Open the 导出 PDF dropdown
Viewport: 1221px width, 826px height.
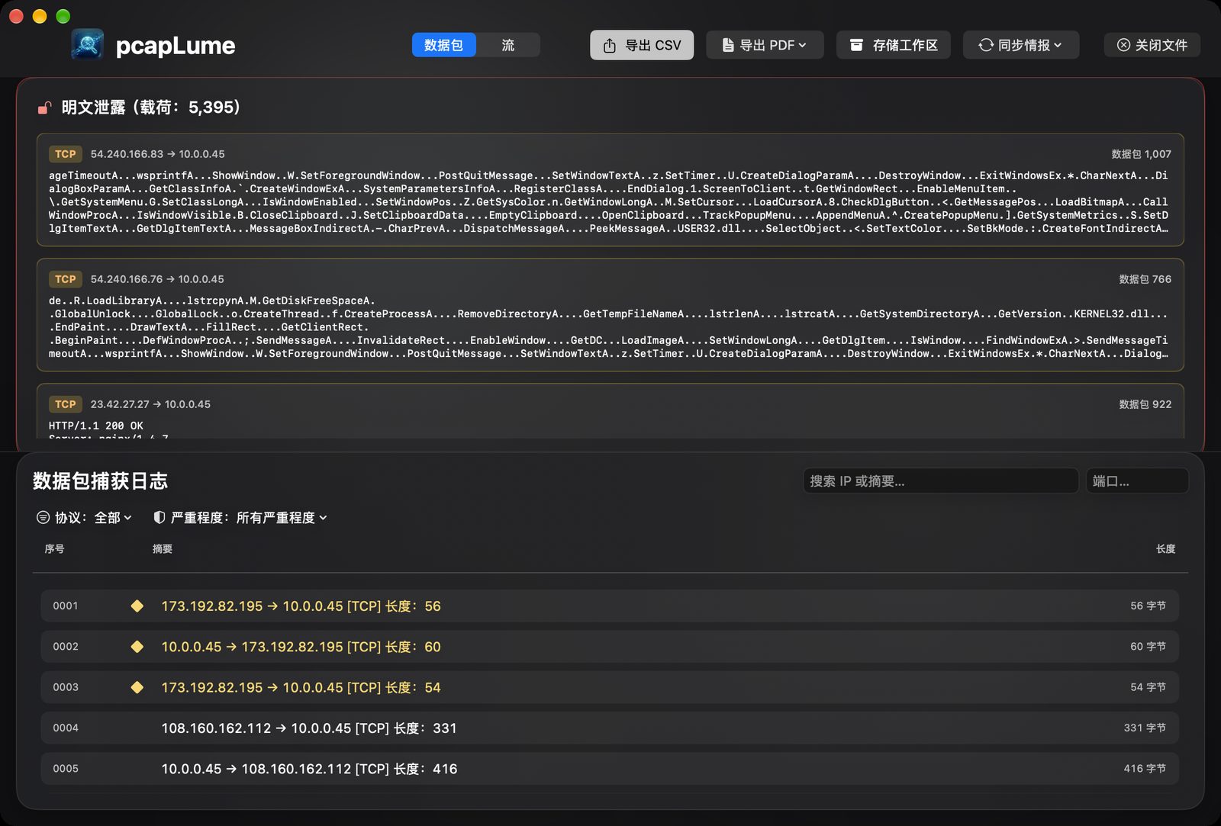(x=765, y=45)
